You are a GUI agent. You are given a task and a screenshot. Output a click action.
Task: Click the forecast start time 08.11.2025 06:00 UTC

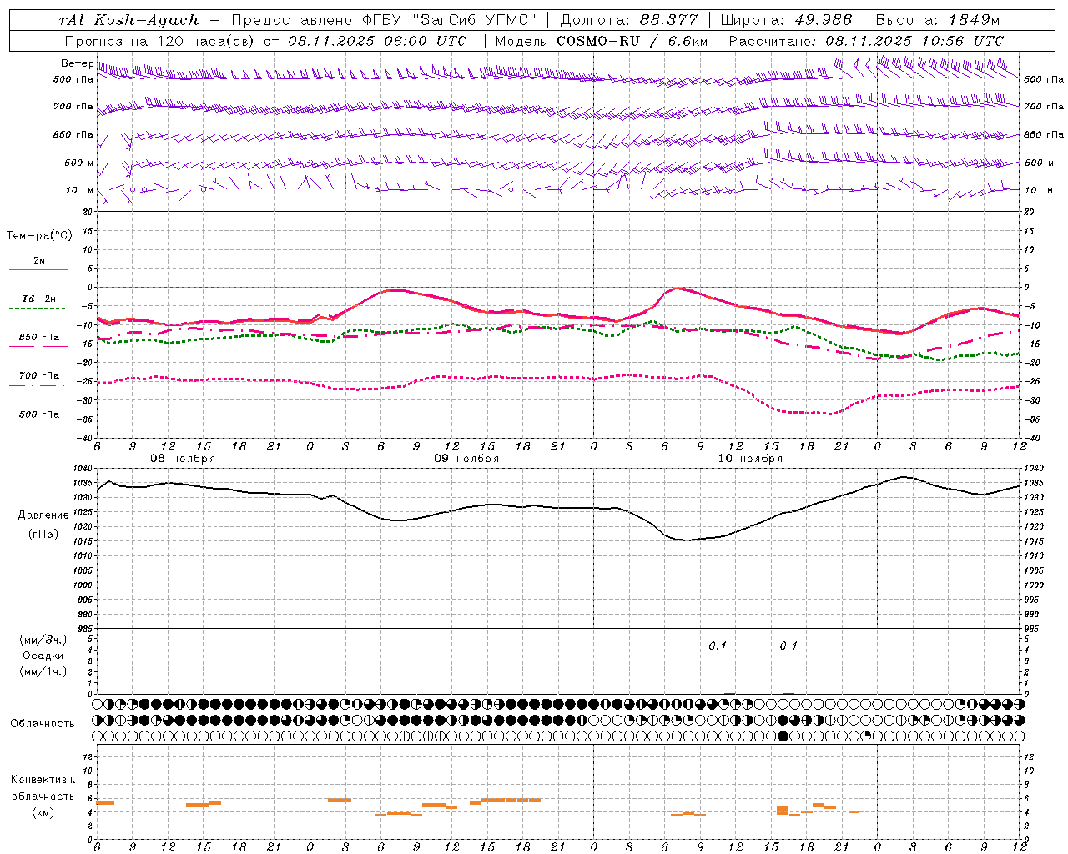coord(377,40)
